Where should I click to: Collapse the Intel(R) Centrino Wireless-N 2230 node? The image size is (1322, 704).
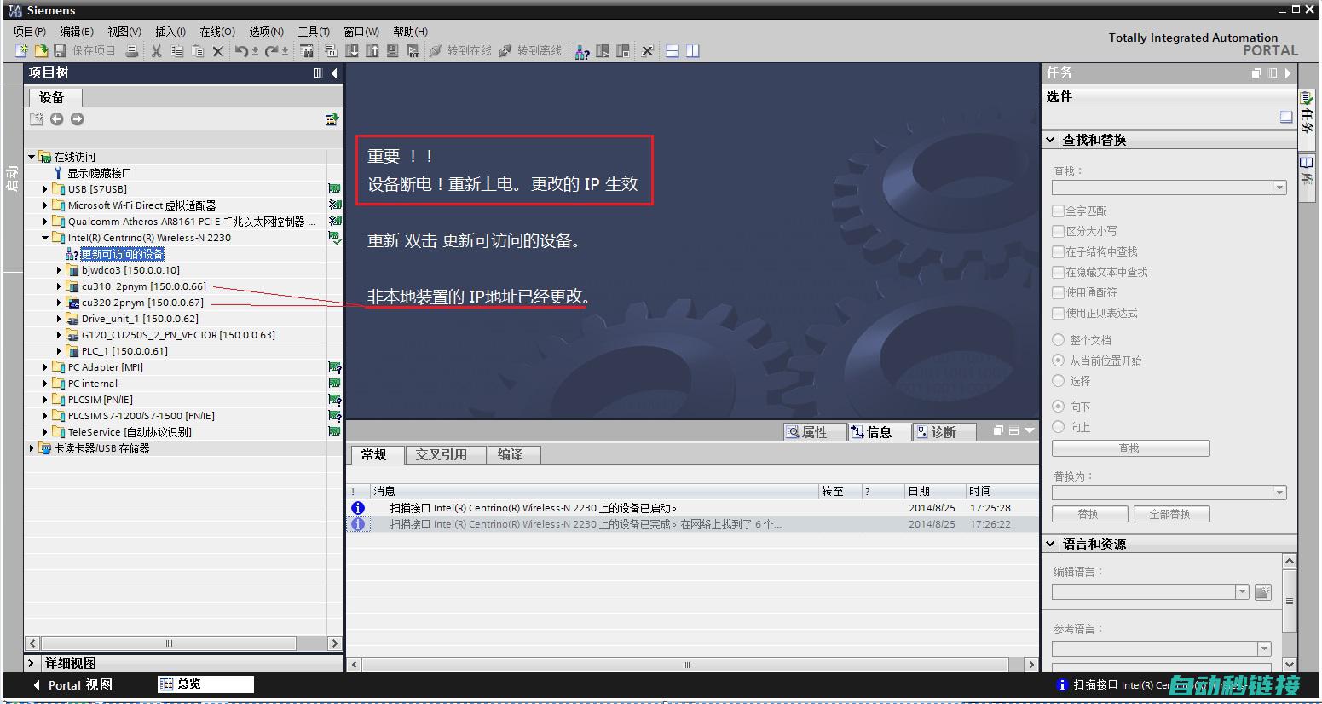[45, 238]
